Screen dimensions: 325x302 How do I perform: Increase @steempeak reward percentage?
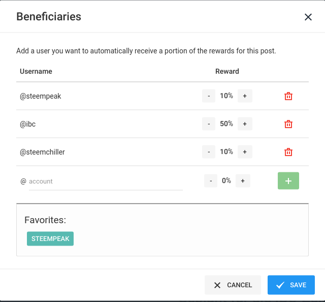pos(245,96)
